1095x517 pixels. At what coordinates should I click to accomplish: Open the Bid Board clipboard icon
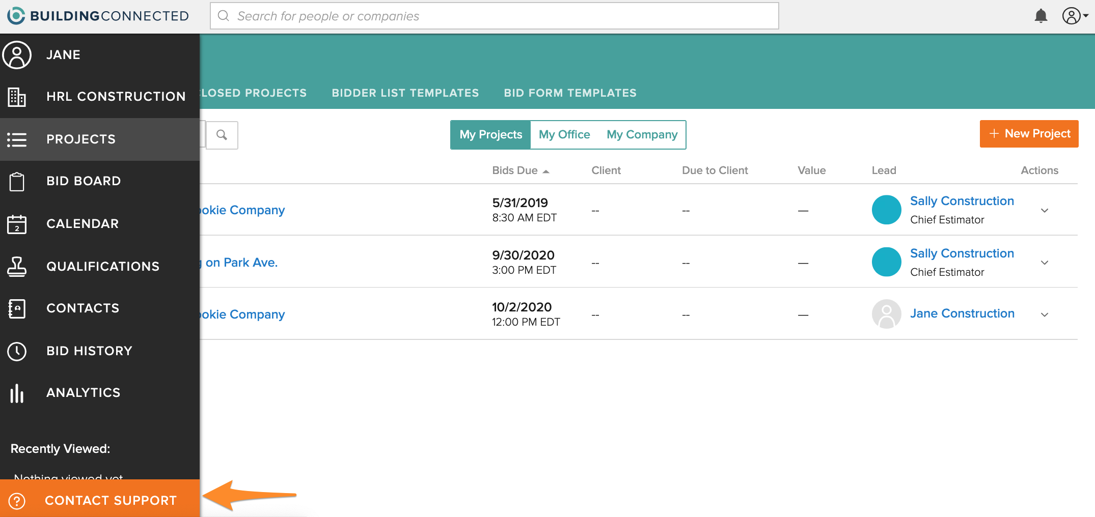coord(17,181)
